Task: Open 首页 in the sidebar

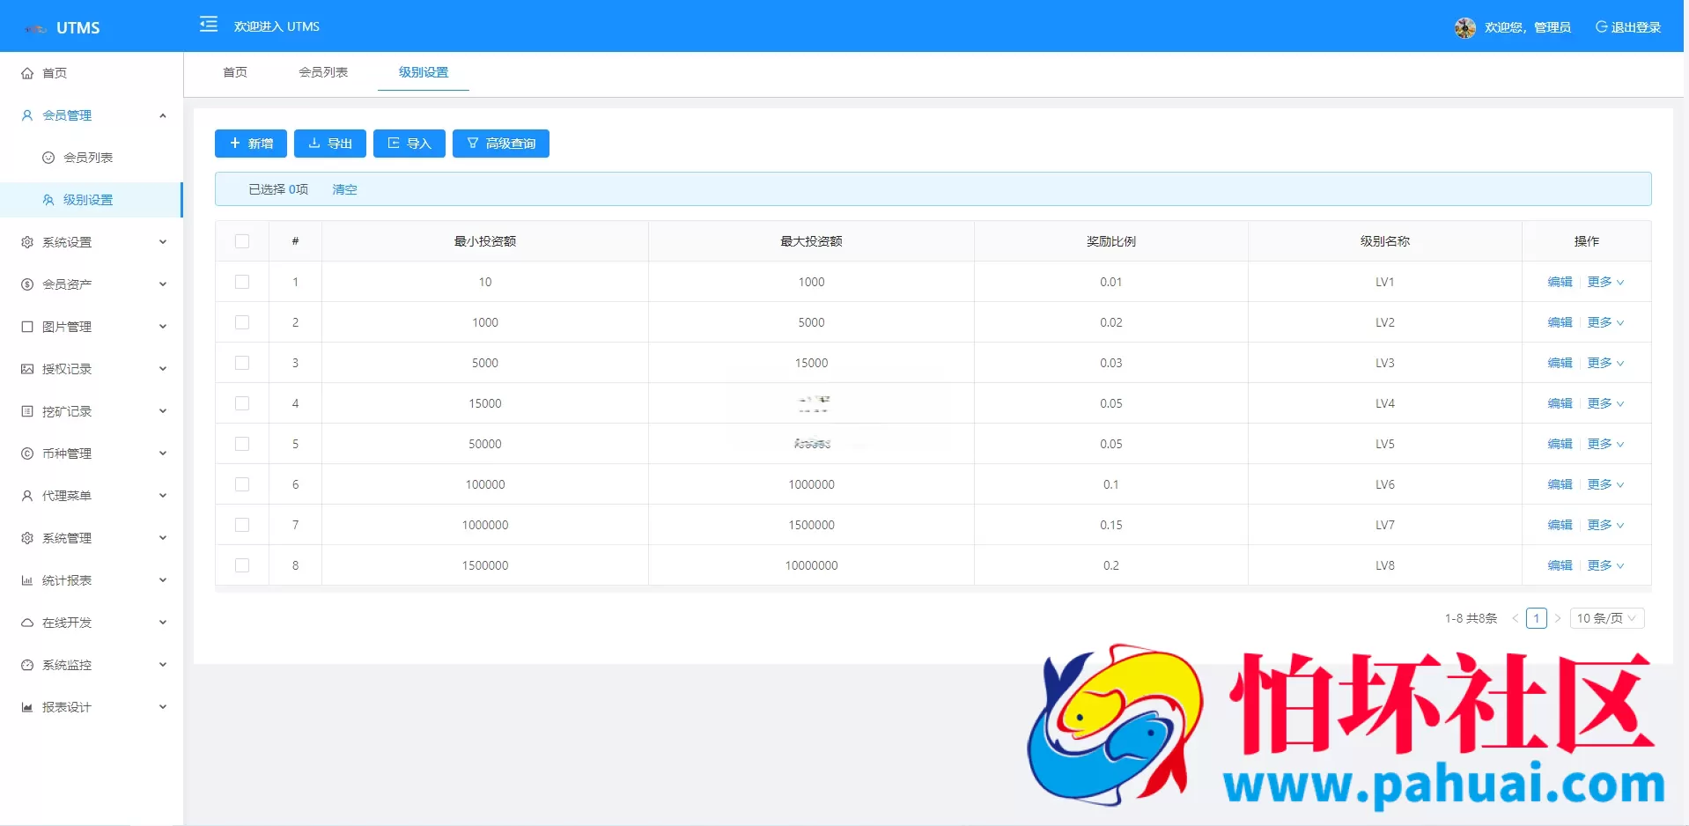Action: pyautogui.click(x=92, y=73)
